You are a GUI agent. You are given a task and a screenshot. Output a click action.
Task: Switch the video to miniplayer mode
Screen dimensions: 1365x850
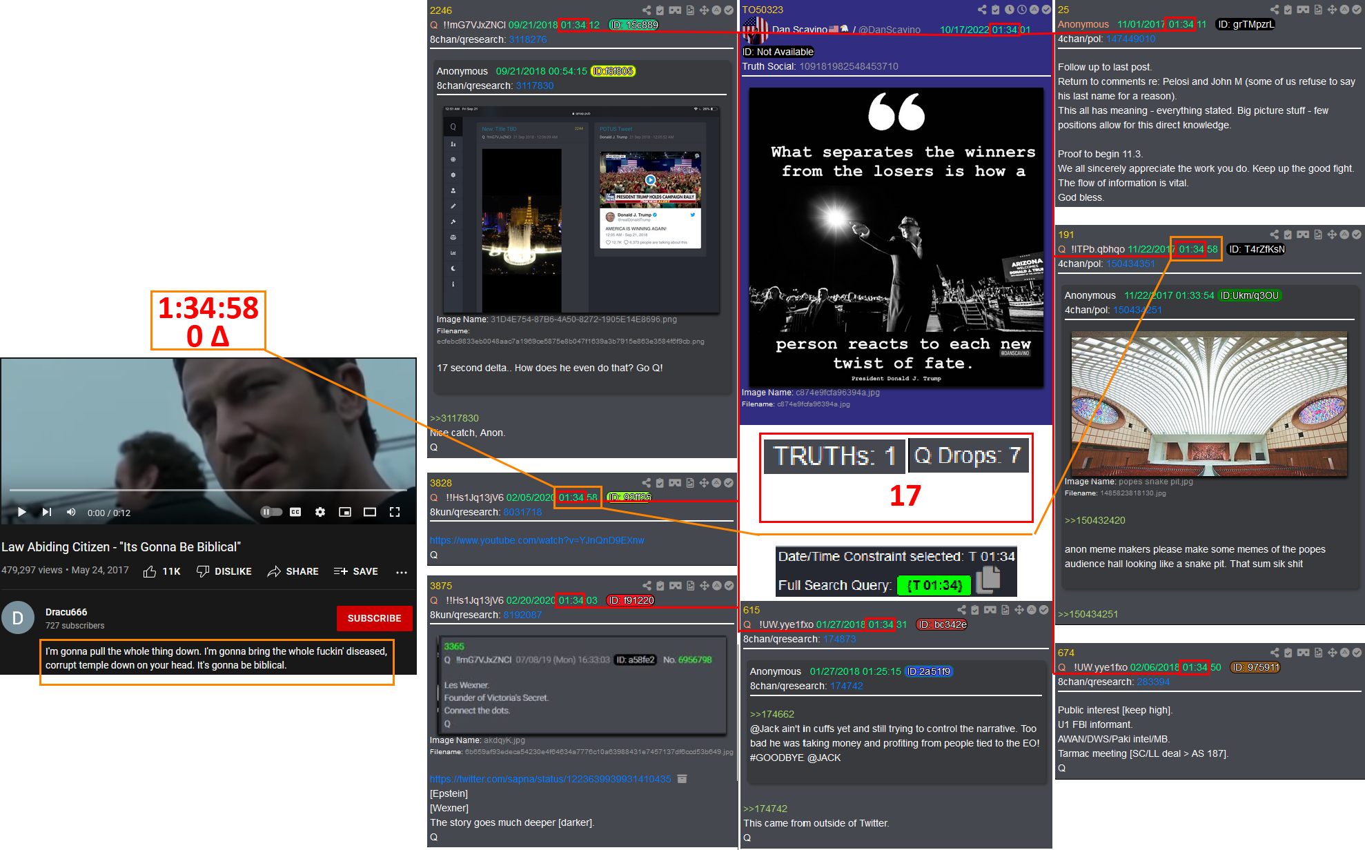coord(345,512)
